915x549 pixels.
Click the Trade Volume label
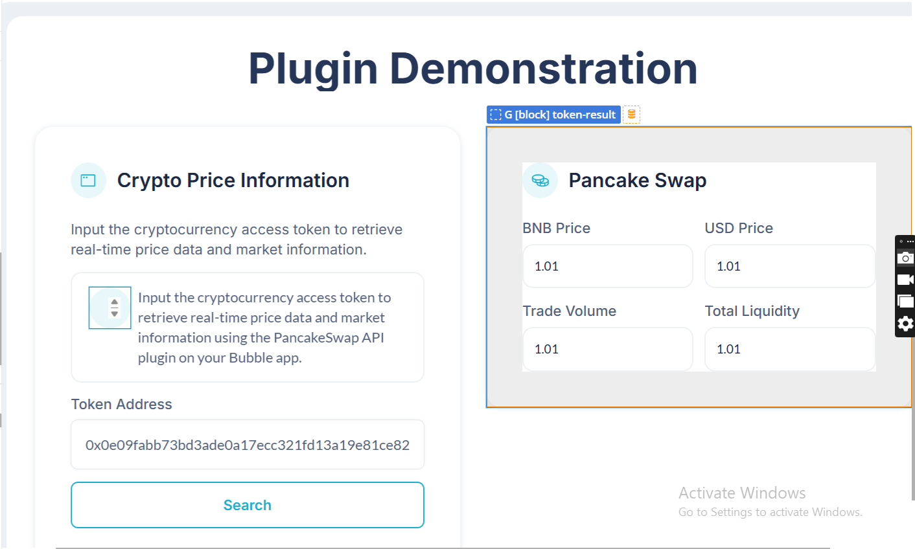[570, 311]
